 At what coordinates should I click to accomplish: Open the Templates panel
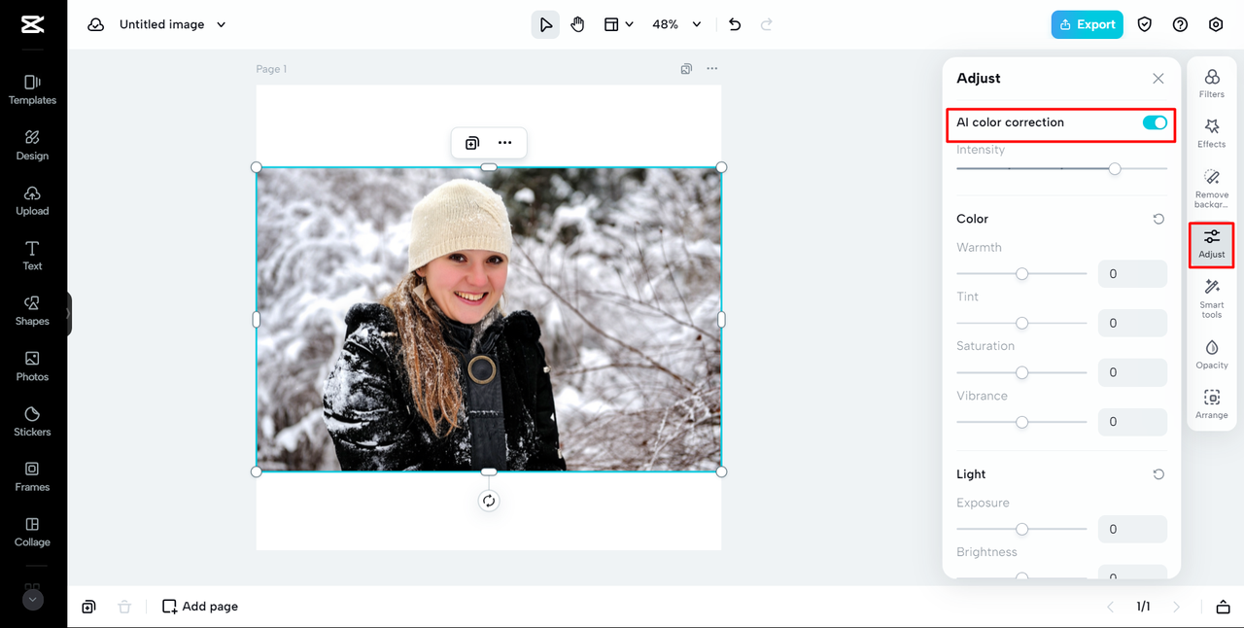tap(32, 89)
